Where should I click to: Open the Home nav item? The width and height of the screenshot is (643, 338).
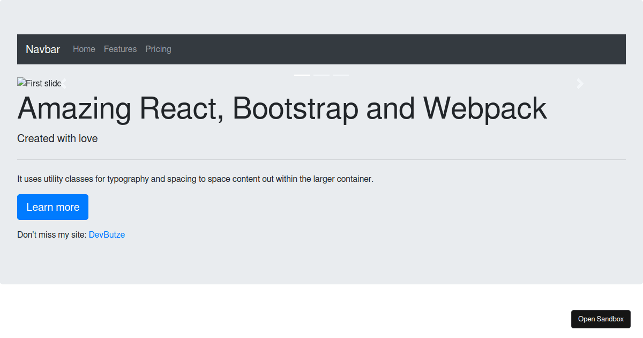84,49
